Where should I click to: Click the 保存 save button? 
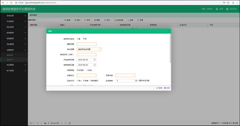tap(159, 88)
